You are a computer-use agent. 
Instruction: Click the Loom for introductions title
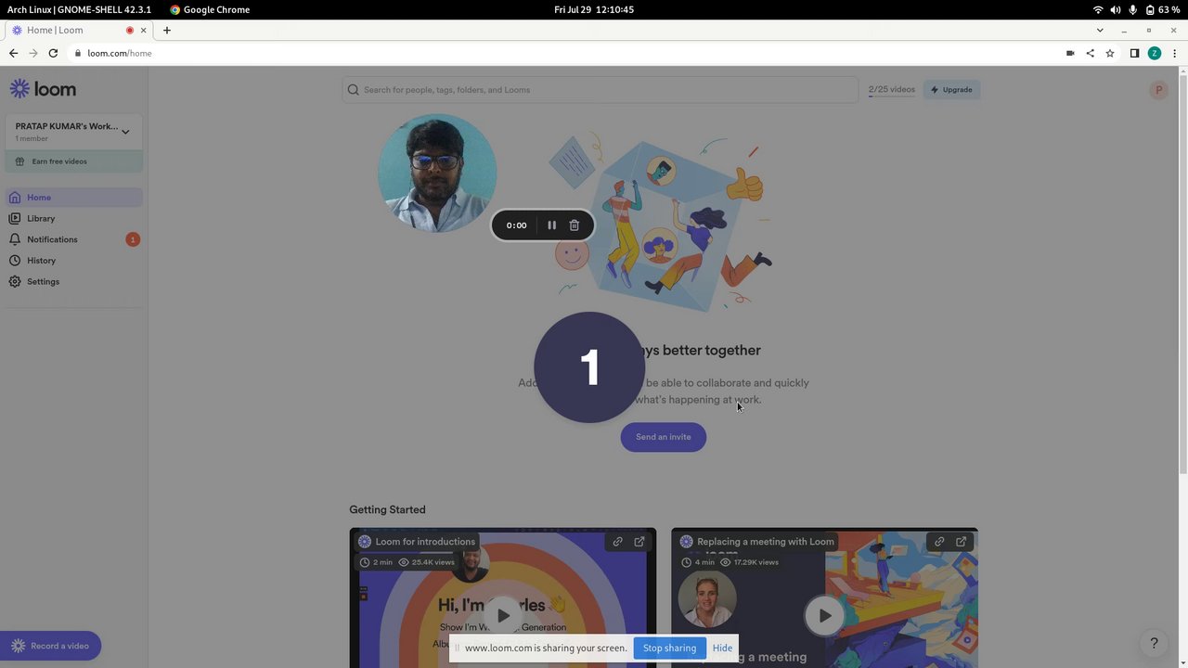tap(425, 542)
